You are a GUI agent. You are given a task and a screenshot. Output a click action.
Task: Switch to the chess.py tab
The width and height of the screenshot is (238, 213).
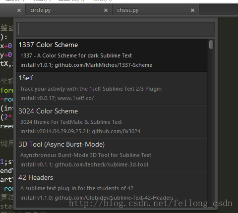(155, 10)
